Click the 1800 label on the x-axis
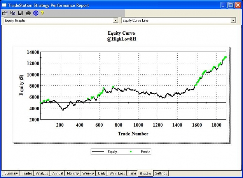The image size is (243, 178). (x=216, y=125)
